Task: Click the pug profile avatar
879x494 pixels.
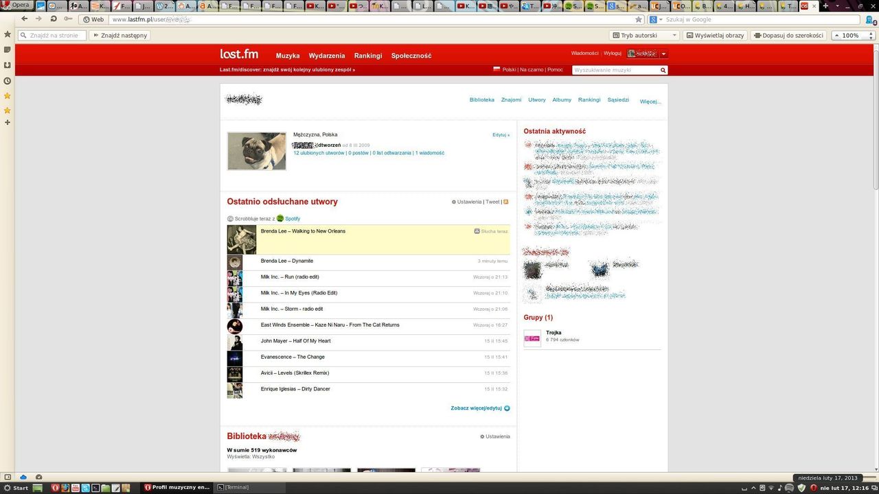Action: tap(256, 151)
